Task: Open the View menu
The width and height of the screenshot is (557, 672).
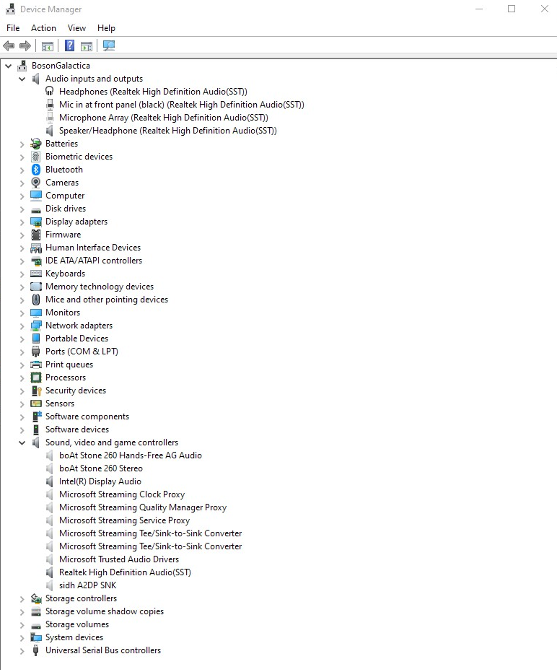Action: [x=76, y=28]
